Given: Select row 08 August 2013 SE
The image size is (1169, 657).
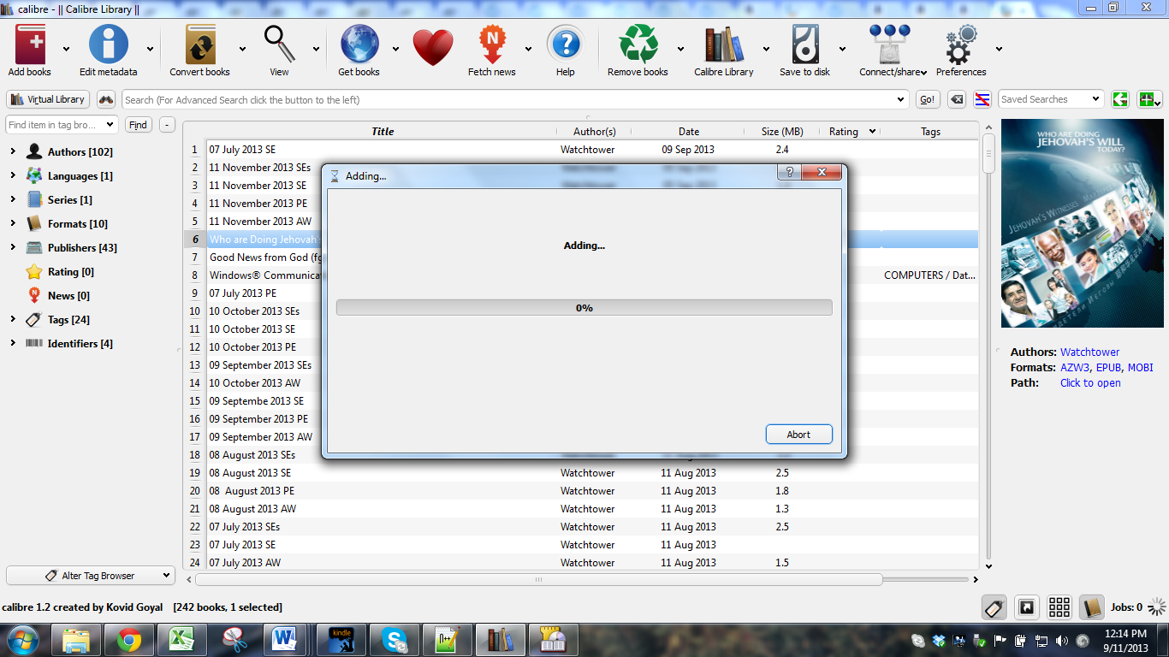Looking at the screenshot, I should click(250, 473).
